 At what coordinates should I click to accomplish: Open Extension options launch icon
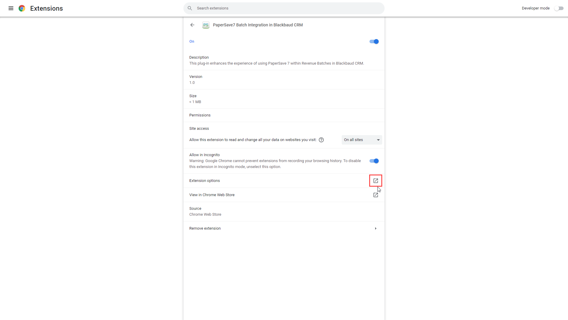pyautogui.click(x=375, y=181)
